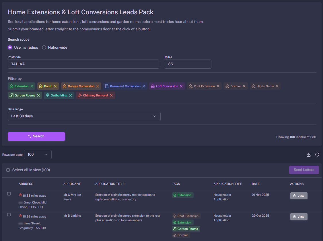The width and height of the screenshot is (323, 241).
Task: Select all 100 leads in view
Action: [8, 170]
